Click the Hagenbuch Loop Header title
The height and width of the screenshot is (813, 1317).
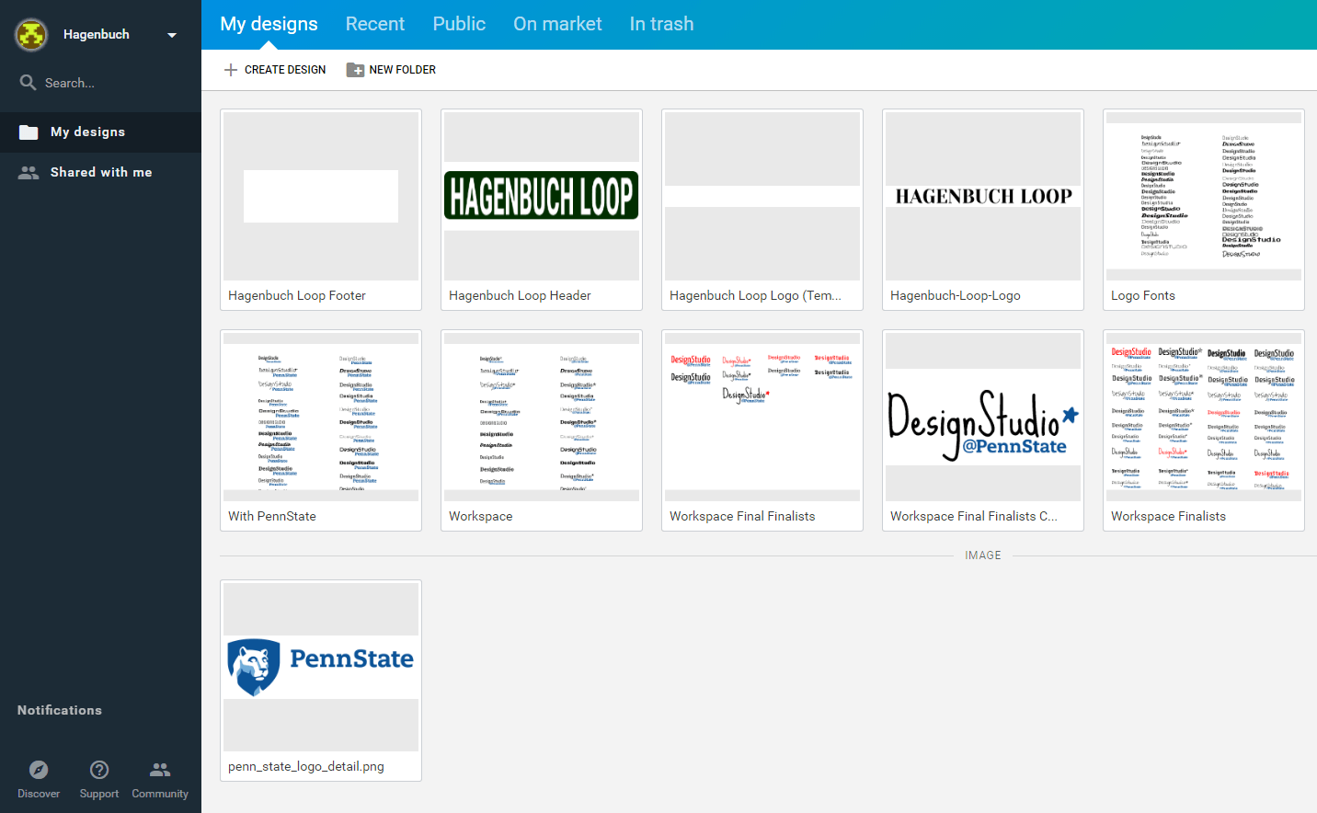[x=520, y=296]
